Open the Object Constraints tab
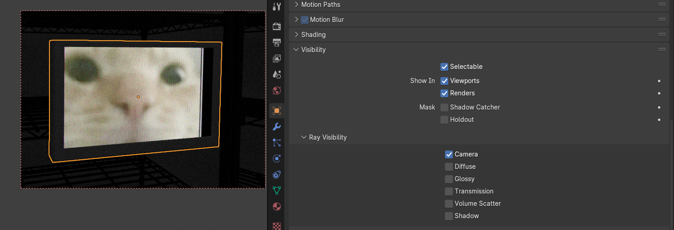The height and width of the screenshot is (230, 674). (277, 175)
